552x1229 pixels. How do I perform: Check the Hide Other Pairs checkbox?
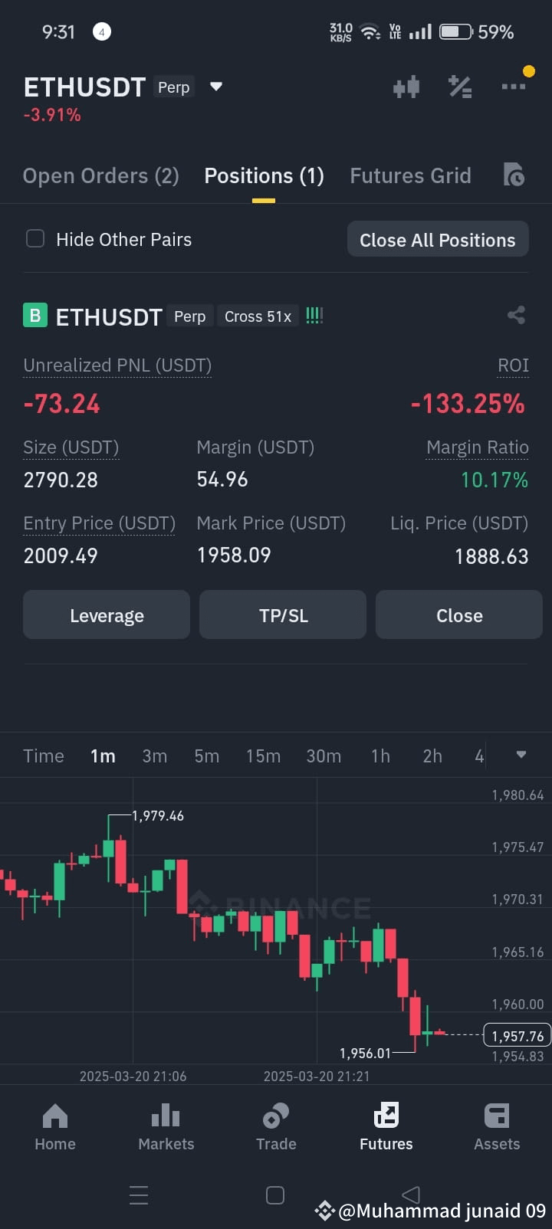[x=35, y=239]
